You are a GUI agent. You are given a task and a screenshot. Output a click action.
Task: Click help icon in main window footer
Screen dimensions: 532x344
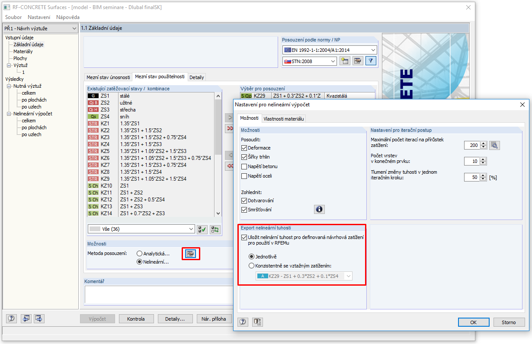click(x=11, y=319)
